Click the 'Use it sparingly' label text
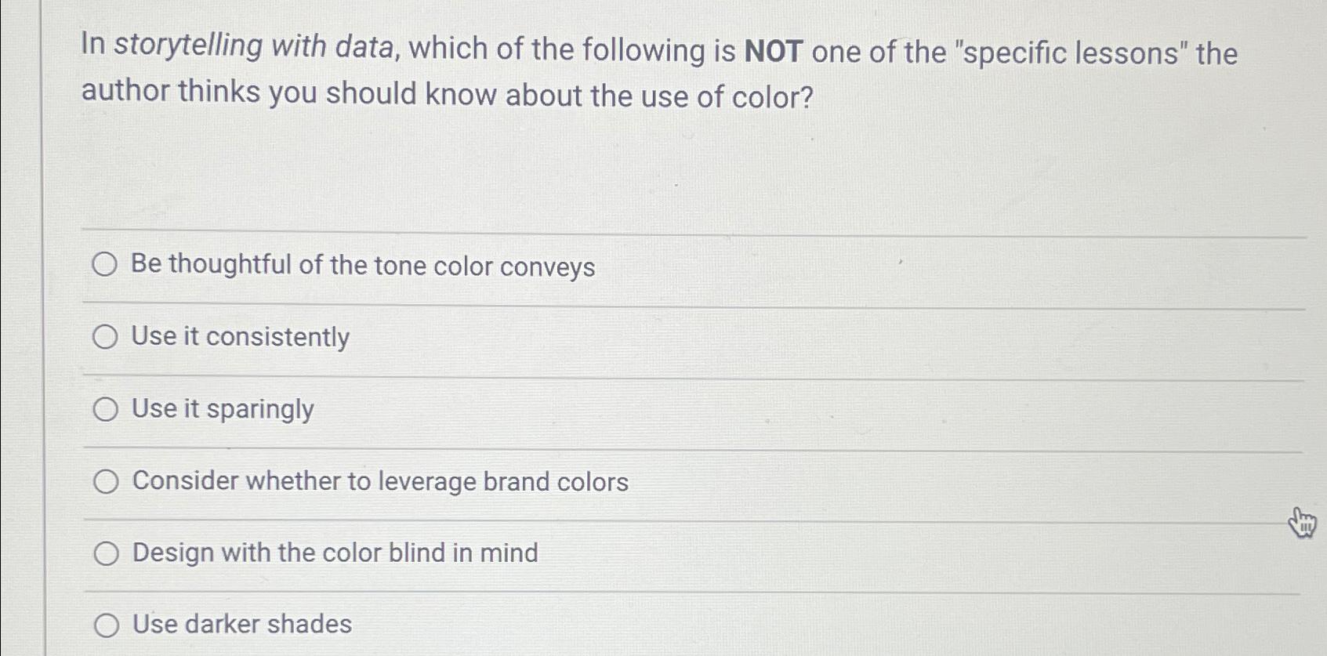 222,409
